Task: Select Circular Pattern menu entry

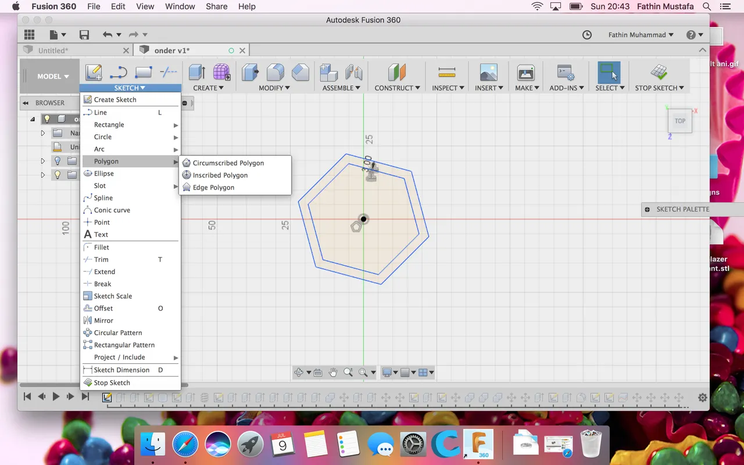Action: [130, 332]
